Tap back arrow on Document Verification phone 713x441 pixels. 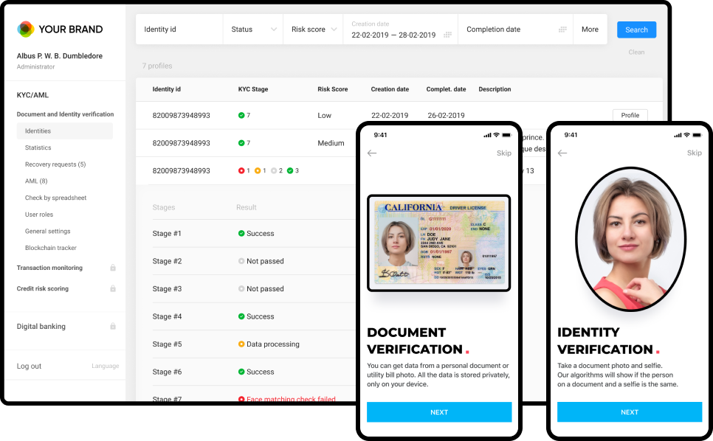(x=372, y=153)
